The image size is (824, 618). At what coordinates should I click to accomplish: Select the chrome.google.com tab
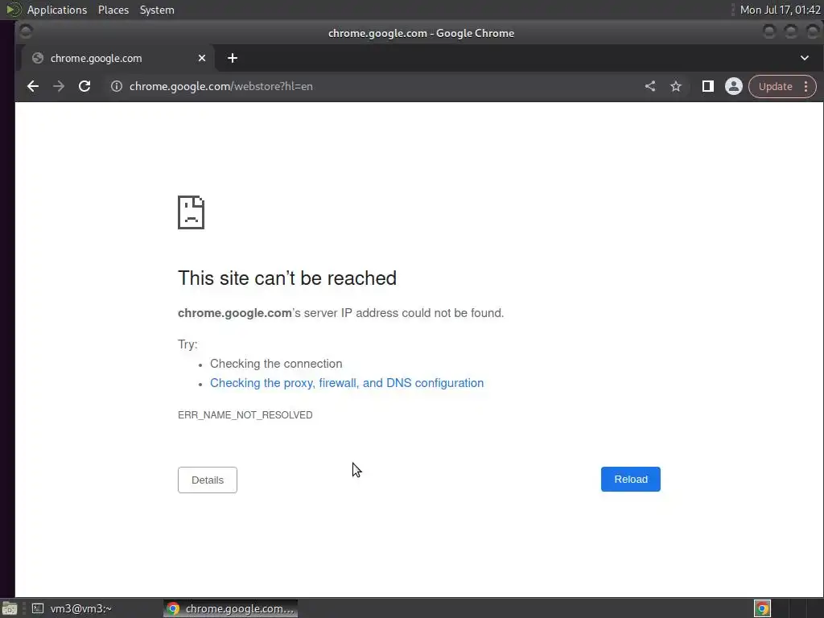[118, 58]
